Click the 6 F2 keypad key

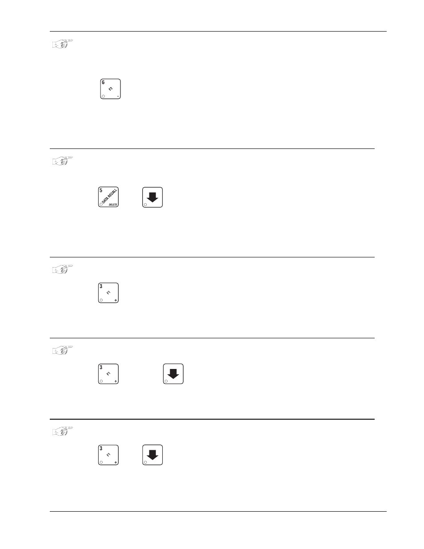click(x=111, y=89)
